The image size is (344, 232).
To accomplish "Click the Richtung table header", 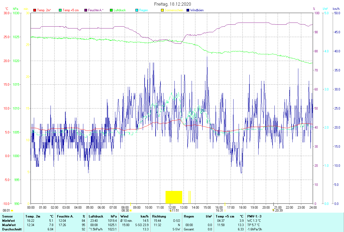I will (159, 216).
